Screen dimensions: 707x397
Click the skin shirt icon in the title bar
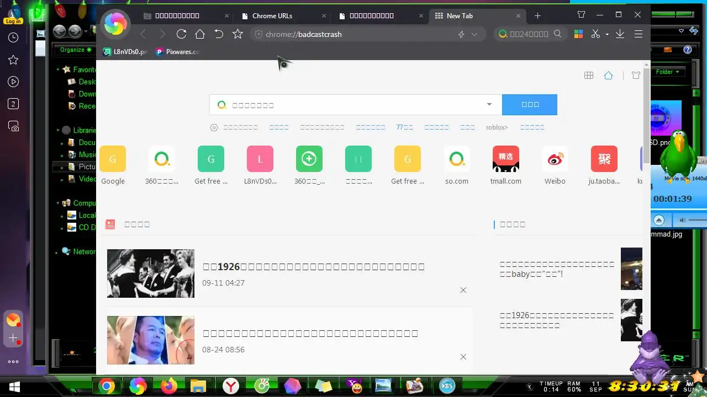click(581, 15)
